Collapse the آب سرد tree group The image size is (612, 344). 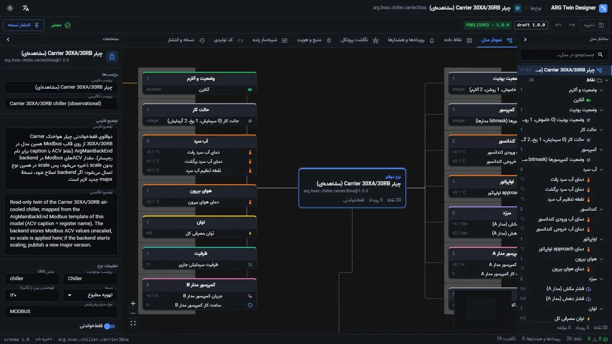click(x=601, y=169)
